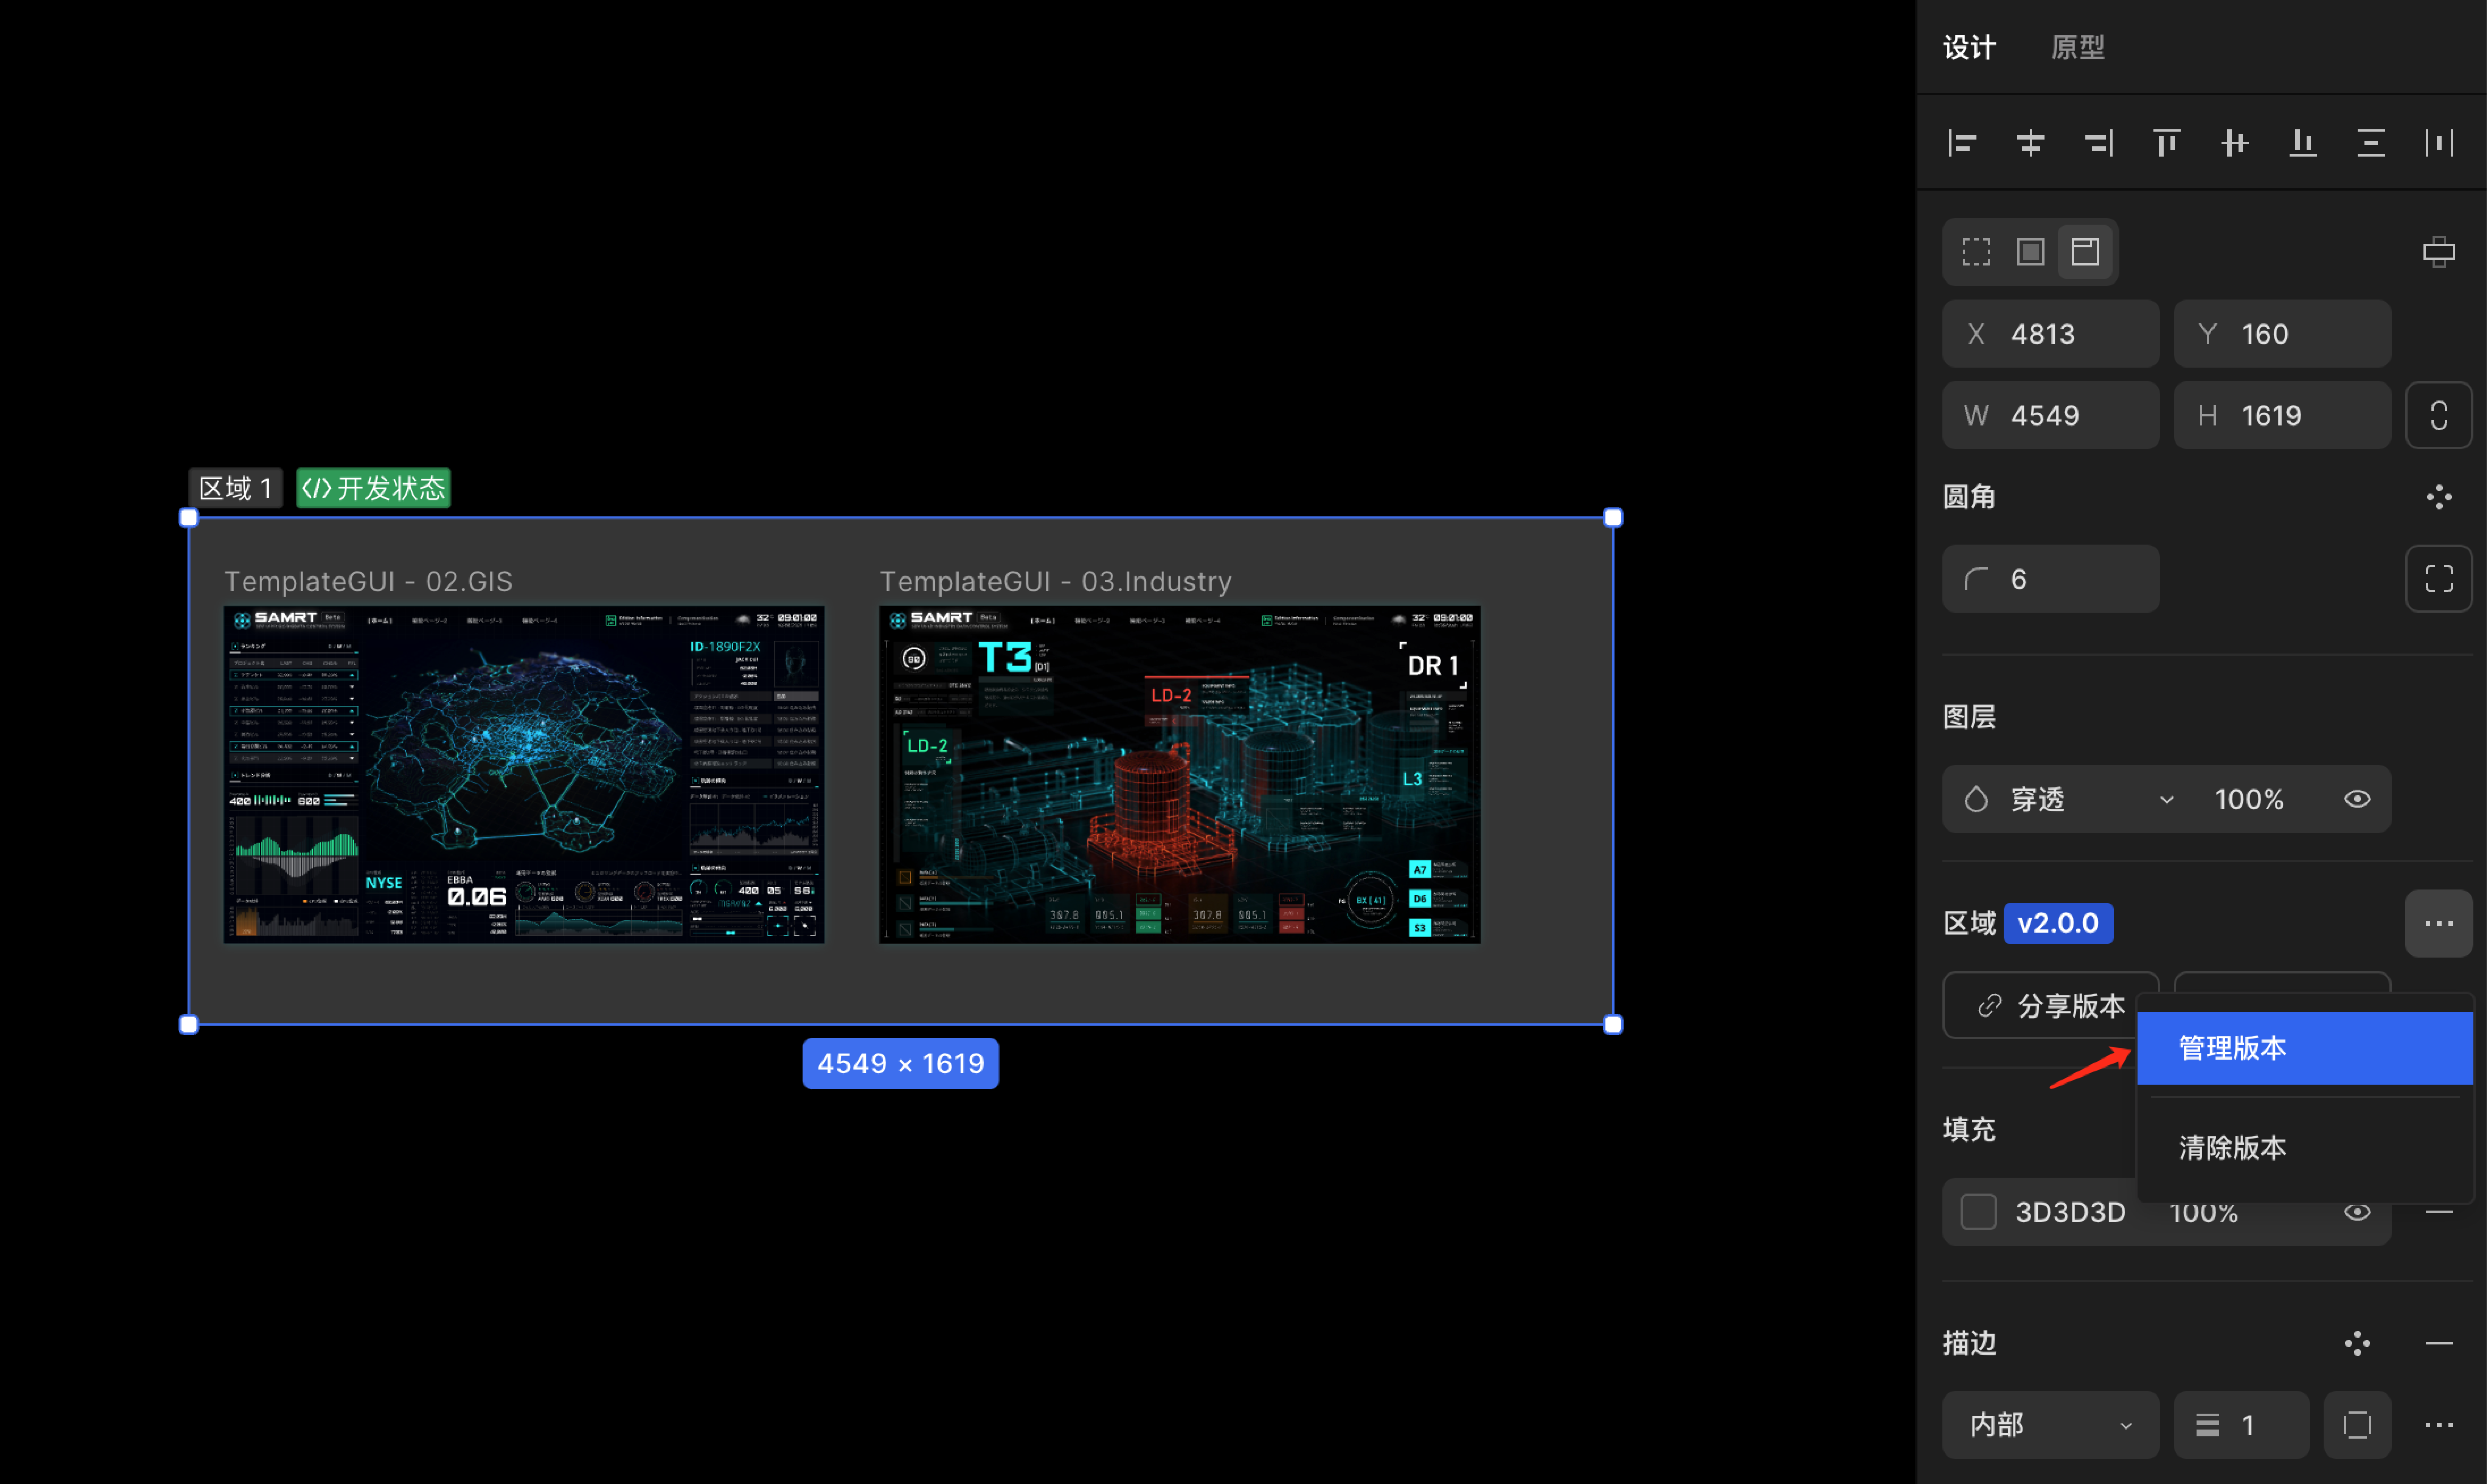Align selection to bottom edge
Viewport: 2487px width, 1484px height.
2302,143
